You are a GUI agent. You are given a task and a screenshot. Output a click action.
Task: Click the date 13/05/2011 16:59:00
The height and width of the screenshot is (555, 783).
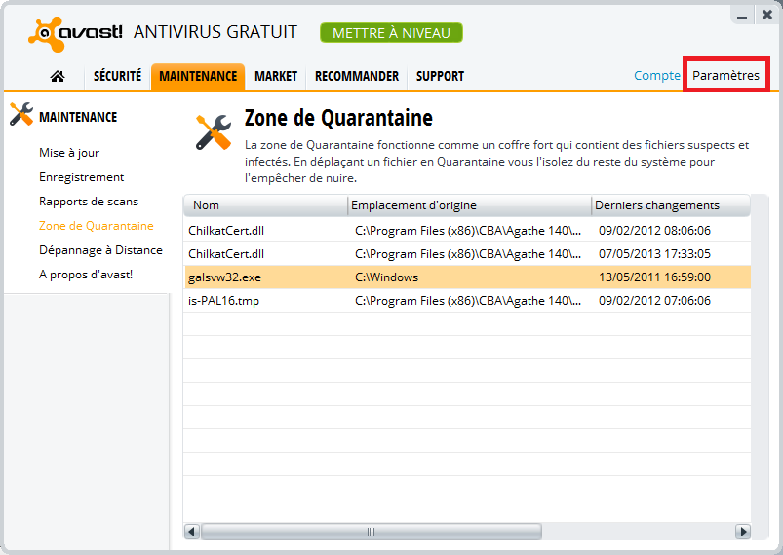(x=654, y=277)
